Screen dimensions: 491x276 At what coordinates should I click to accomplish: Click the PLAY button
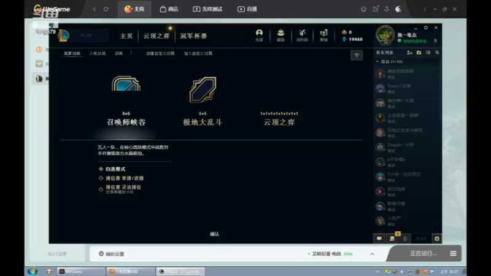86,36
